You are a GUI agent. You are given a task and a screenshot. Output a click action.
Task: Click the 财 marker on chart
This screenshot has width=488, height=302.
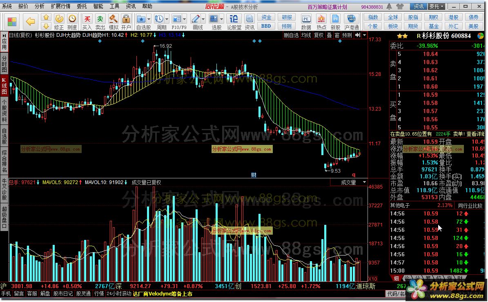254,175
